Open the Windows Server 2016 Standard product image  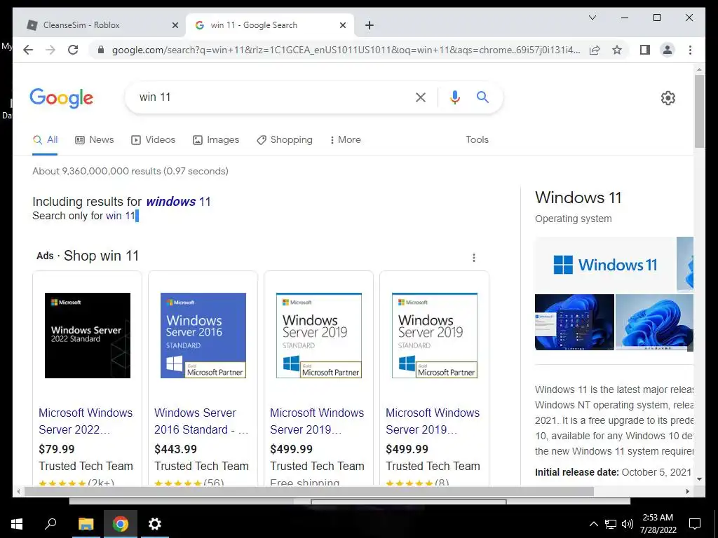[x=203, y=336]
